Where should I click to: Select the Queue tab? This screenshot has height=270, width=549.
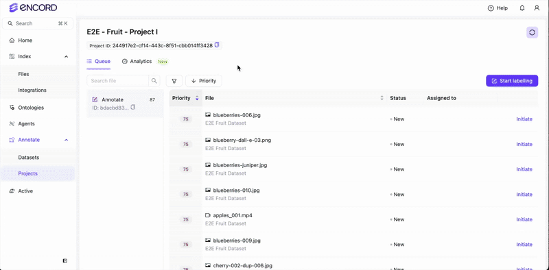click(99, 61)
